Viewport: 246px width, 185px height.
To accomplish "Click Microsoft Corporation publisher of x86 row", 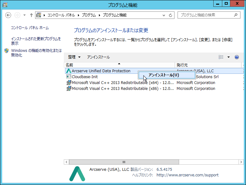I will (x=196, y=89).
